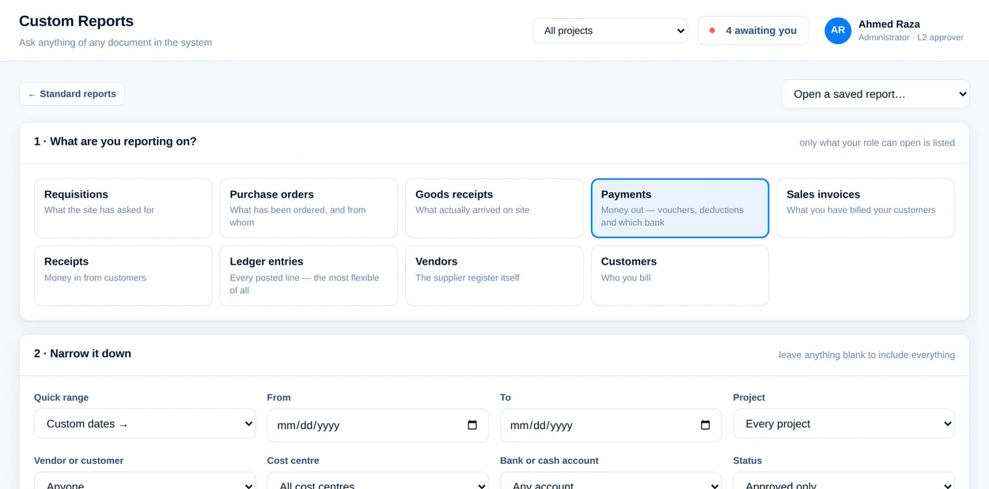
Task: Select the Requisitions report card
Action: (x=123, y=208)
